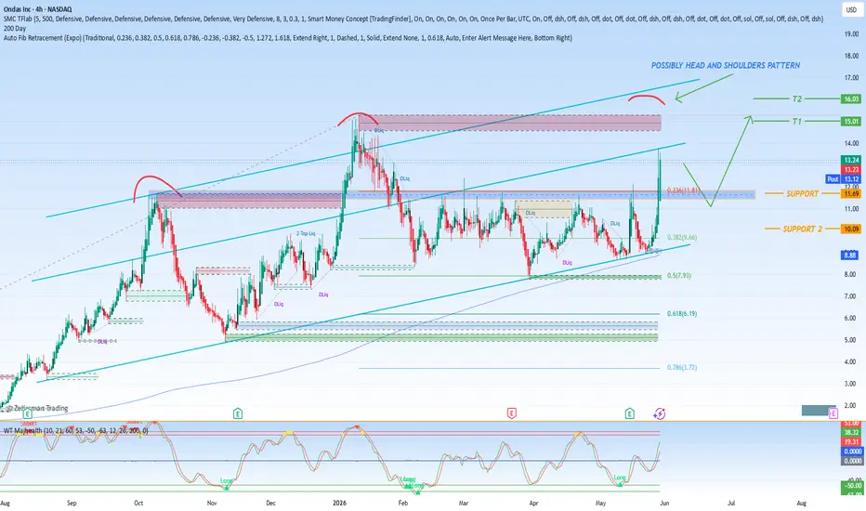
Task: Click the orange 10.09 price tag
Action: [850, 229]
